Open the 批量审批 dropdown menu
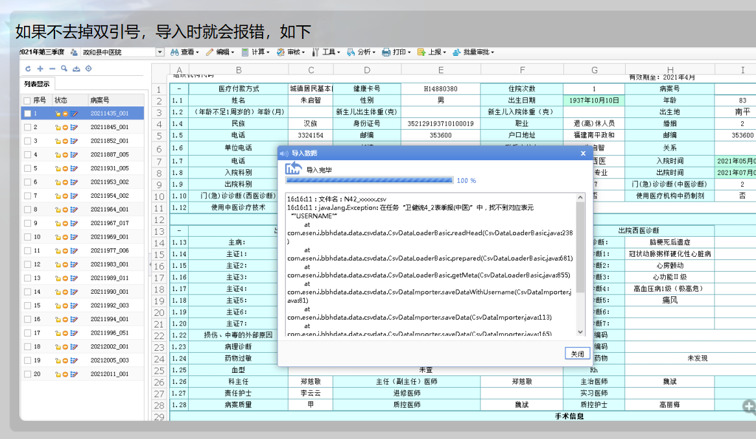Viewport: 756px width, 439px height. tap(473, 52)
